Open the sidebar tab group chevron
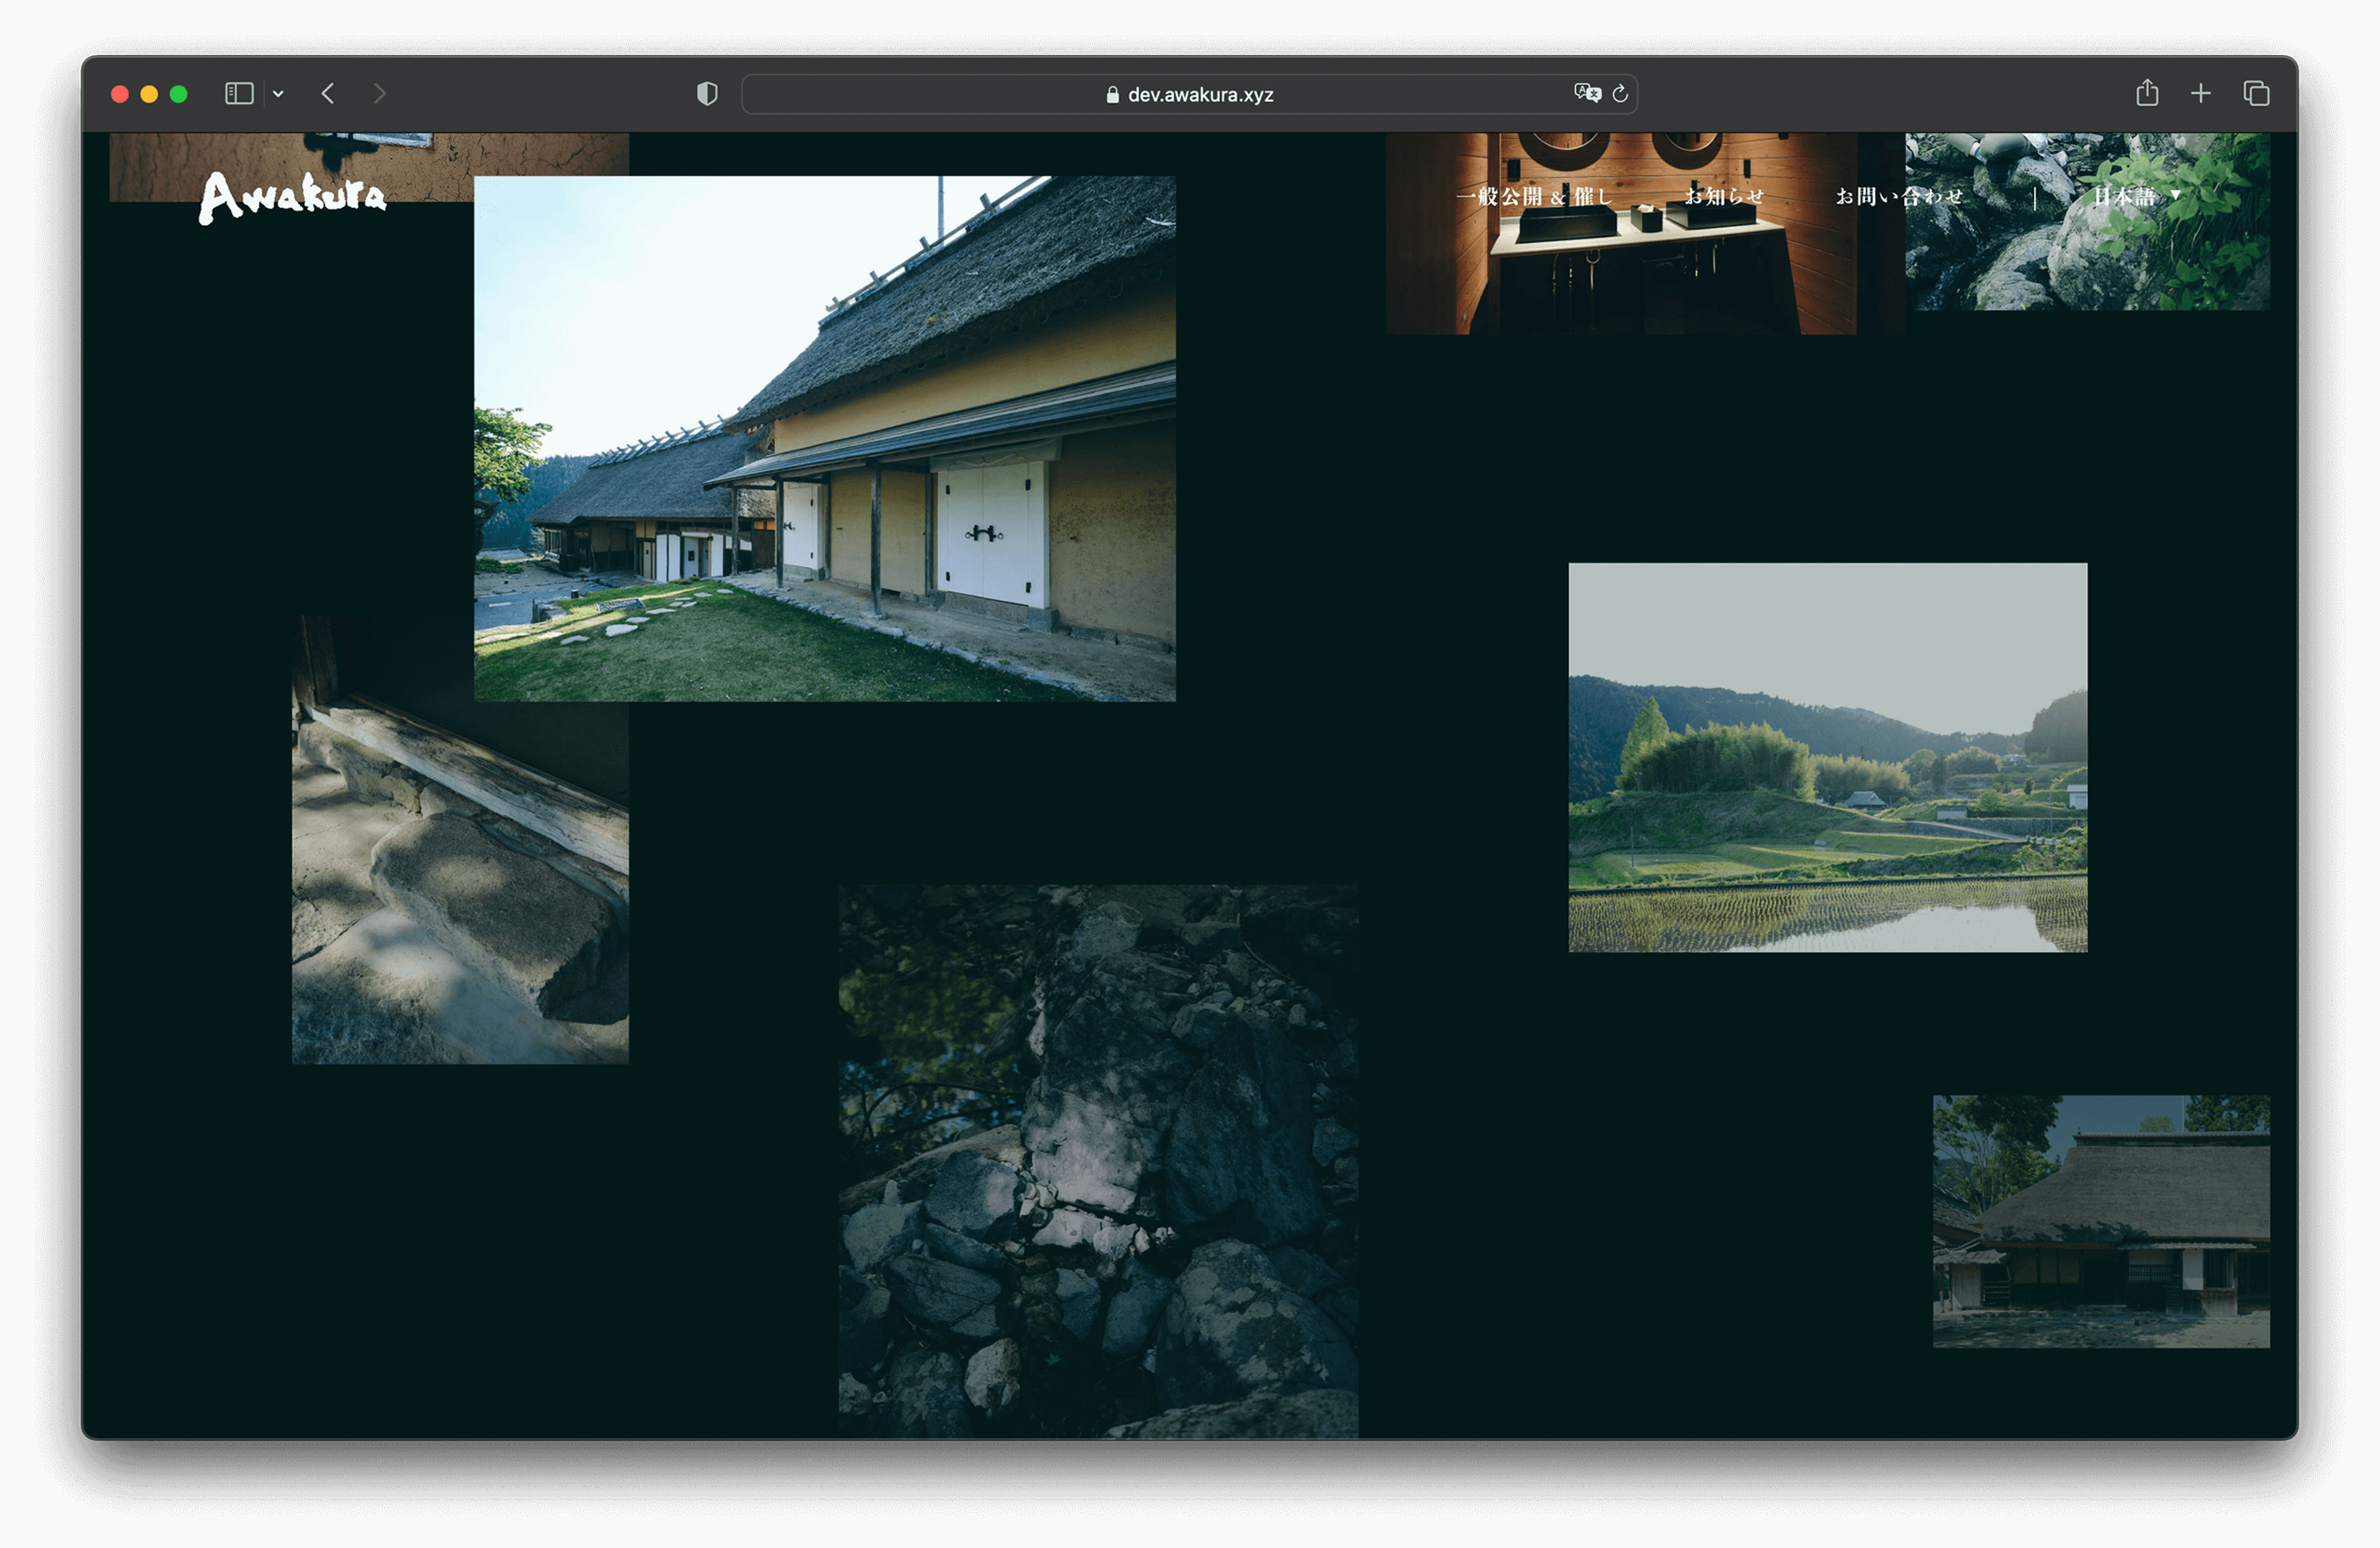 [x=278, y=94]
